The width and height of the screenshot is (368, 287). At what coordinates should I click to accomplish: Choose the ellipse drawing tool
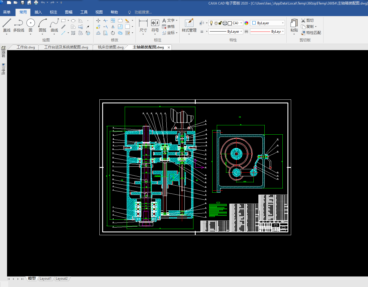point(73,21)
